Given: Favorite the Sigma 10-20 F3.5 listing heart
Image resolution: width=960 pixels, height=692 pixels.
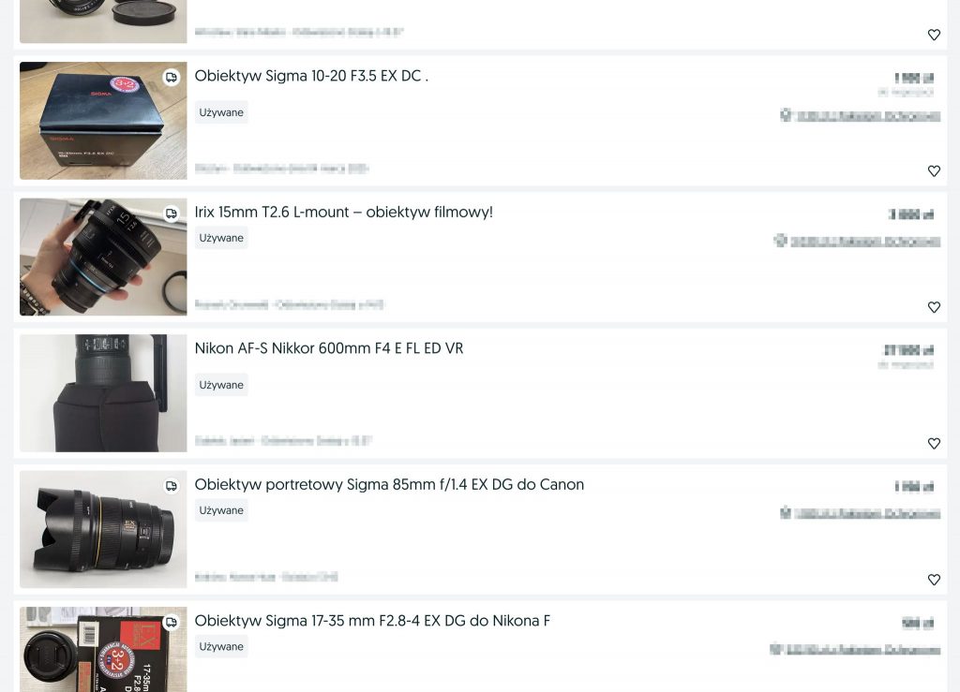Looking at the screenshot, I should coord(934,171).
